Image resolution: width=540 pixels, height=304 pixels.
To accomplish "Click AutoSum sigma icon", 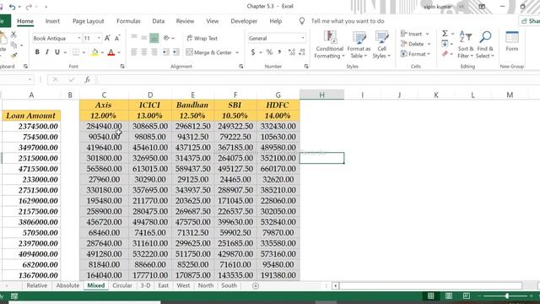I will 445,34.
